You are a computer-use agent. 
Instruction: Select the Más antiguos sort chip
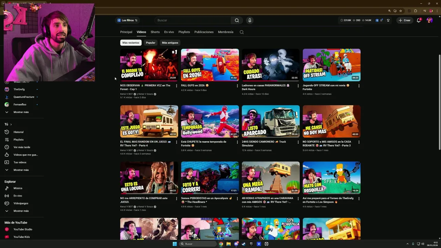(x=170, y=43)
